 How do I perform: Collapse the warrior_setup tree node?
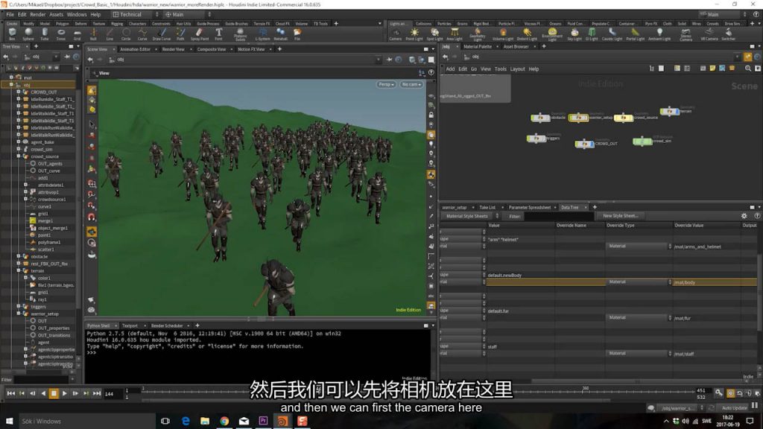19,314
